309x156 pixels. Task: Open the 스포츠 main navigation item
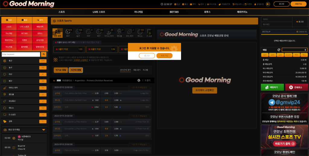tap(62, 12)
